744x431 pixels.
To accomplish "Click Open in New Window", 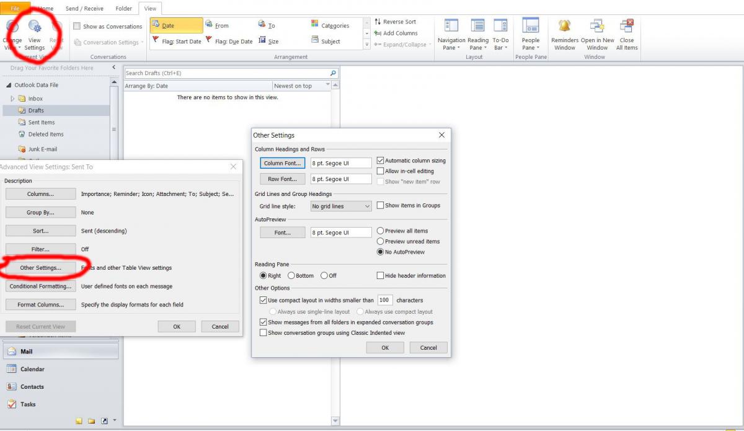I will 597,35.
